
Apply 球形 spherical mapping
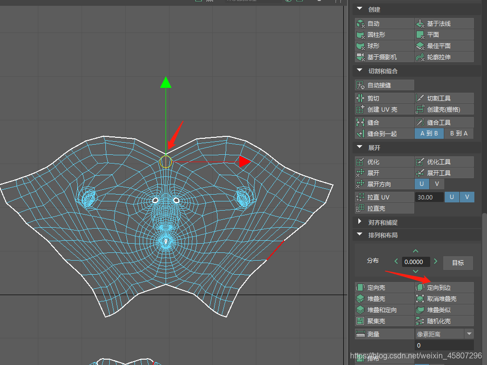[385, 46]
